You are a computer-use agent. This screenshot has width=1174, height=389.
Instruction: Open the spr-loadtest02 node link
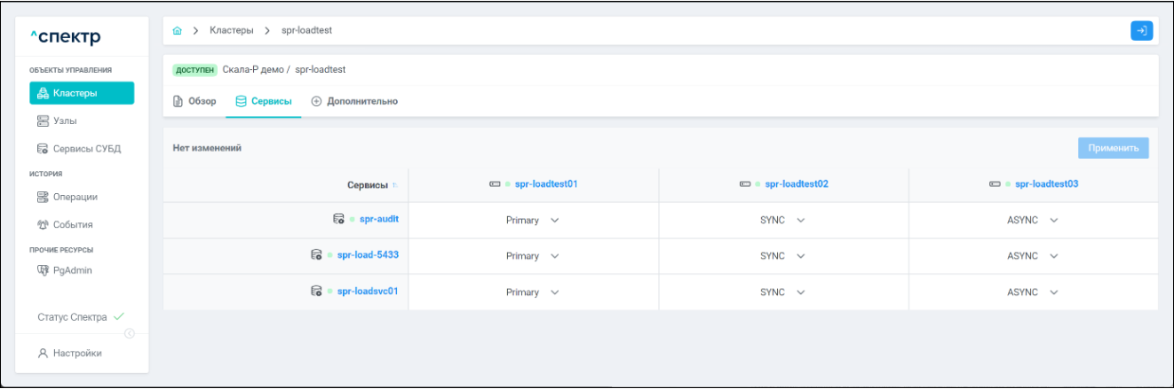[796, 184]
